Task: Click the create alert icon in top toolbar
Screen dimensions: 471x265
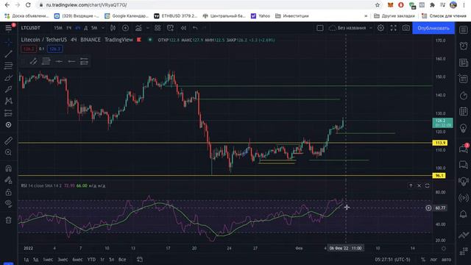Action: pos(170,28)
